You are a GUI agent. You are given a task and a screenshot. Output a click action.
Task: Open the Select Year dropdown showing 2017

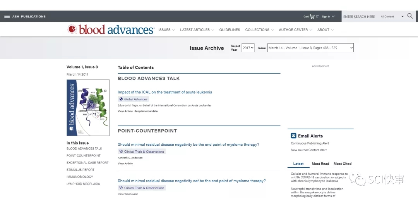click(x=248, y=48)
